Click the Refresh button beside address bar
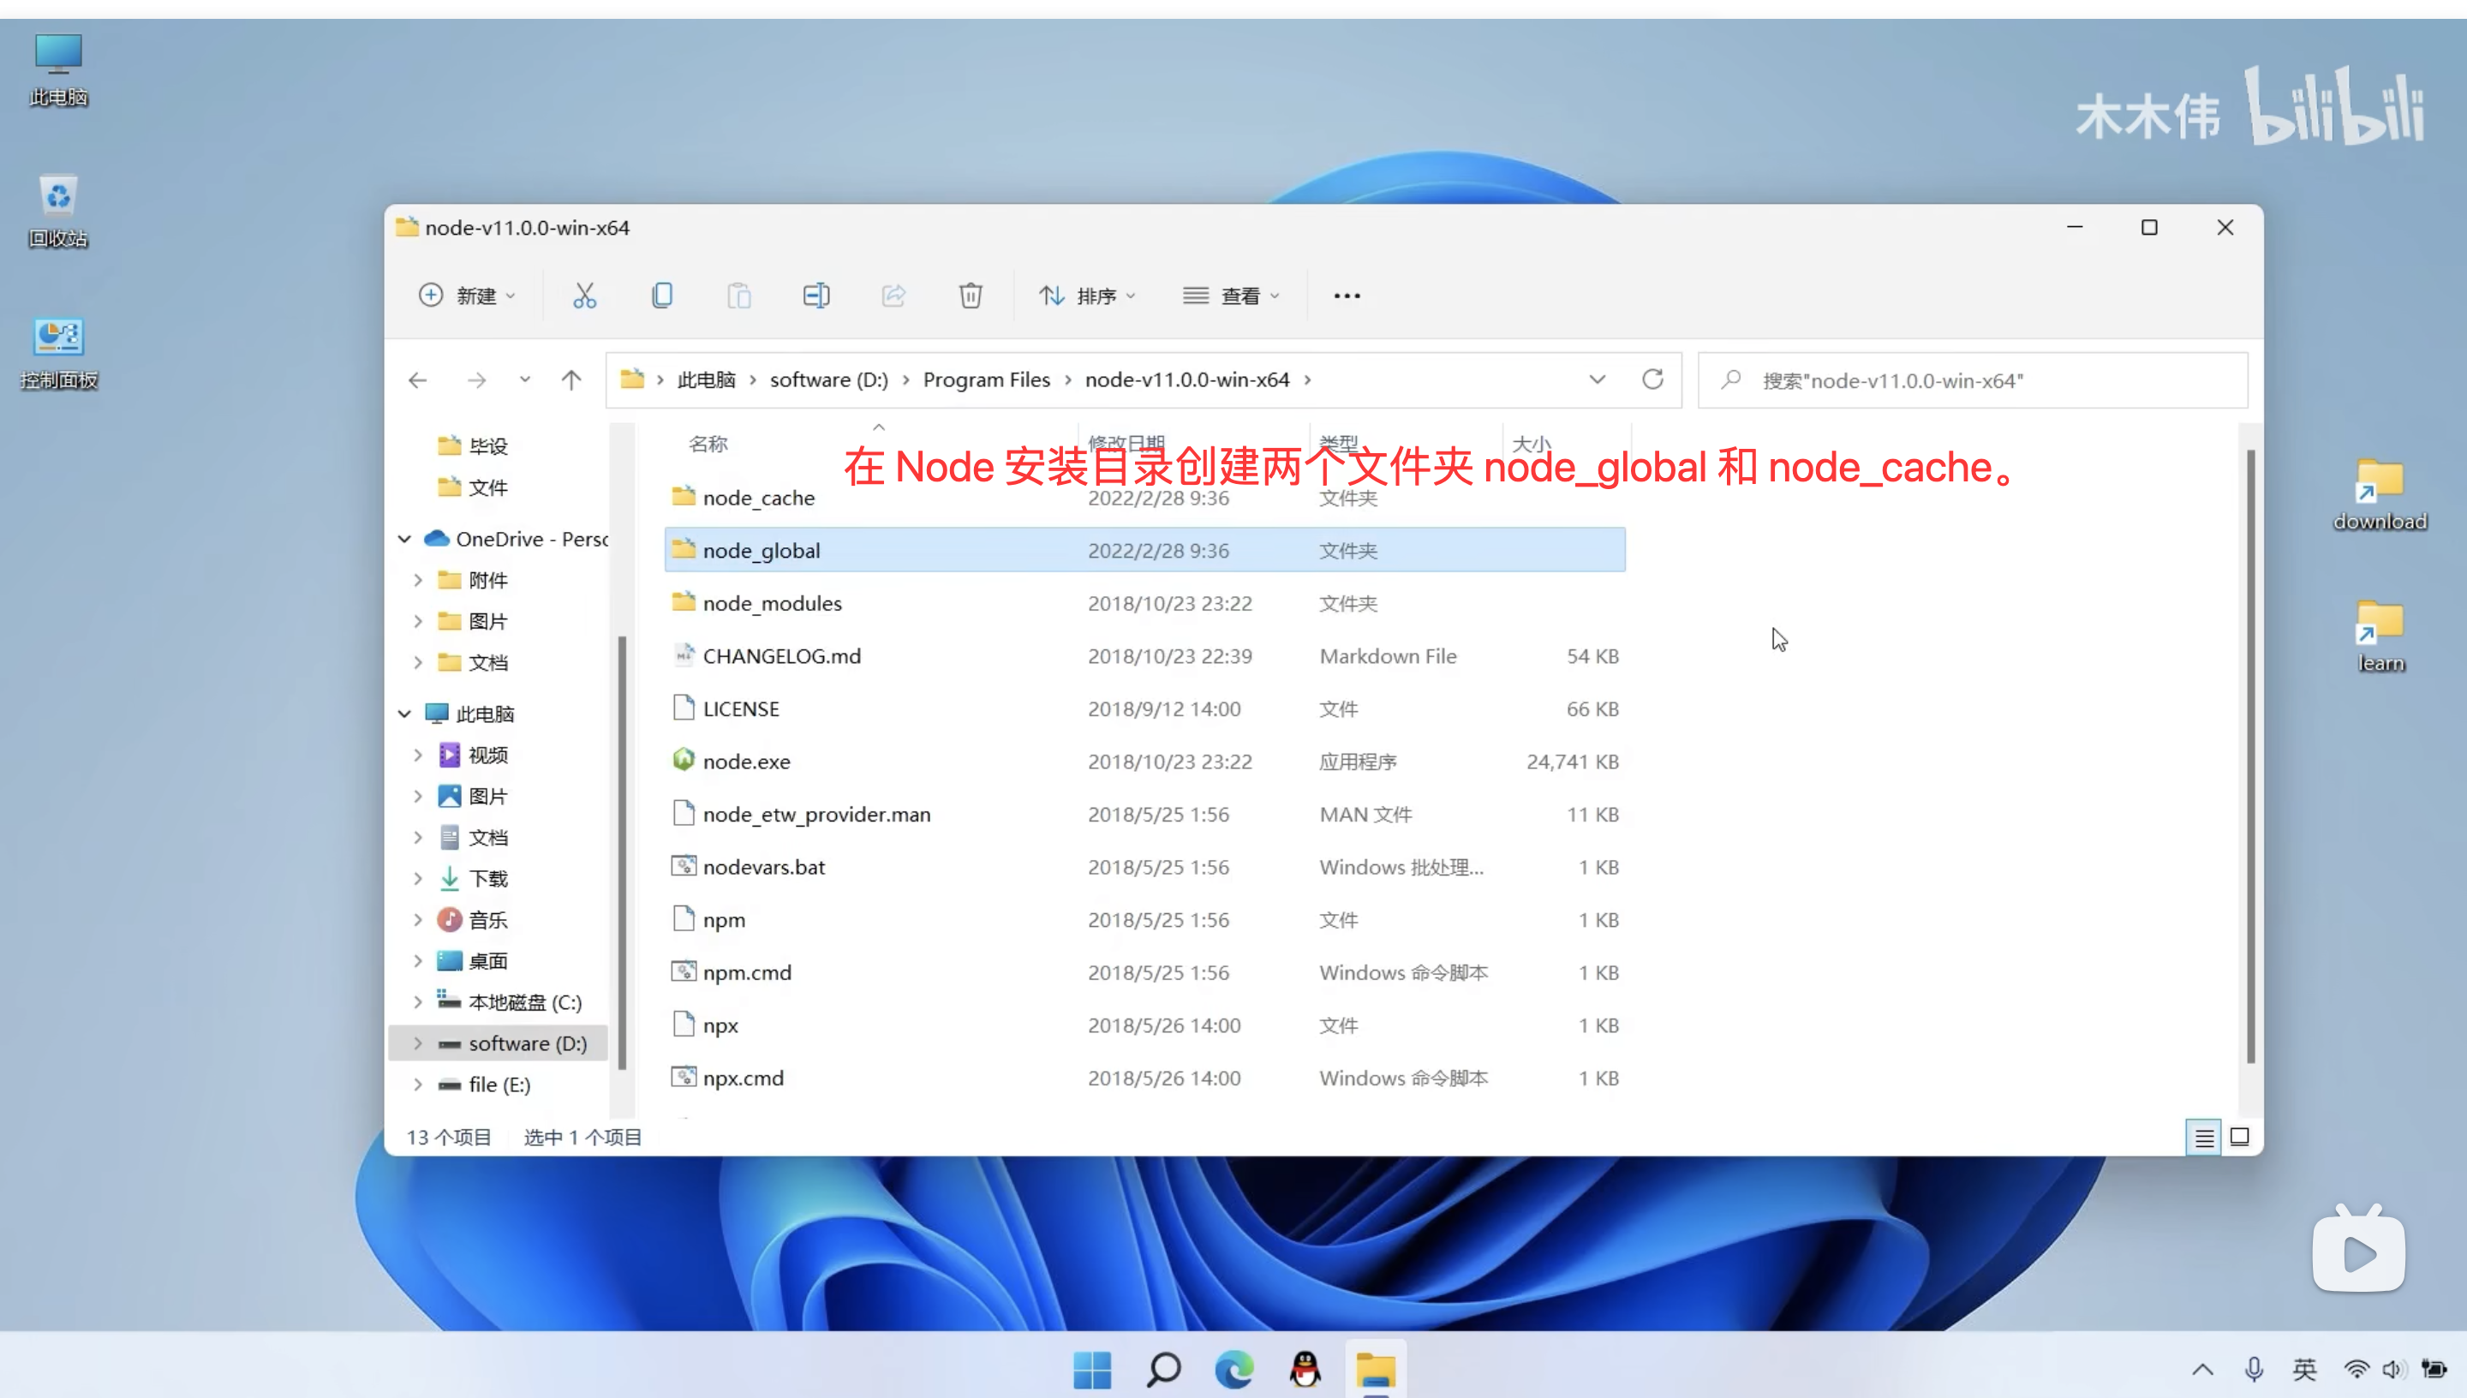Image resolution: width=2467 pixels, height=1398 pixels. pyautogui.click(x=1652, y=380)
